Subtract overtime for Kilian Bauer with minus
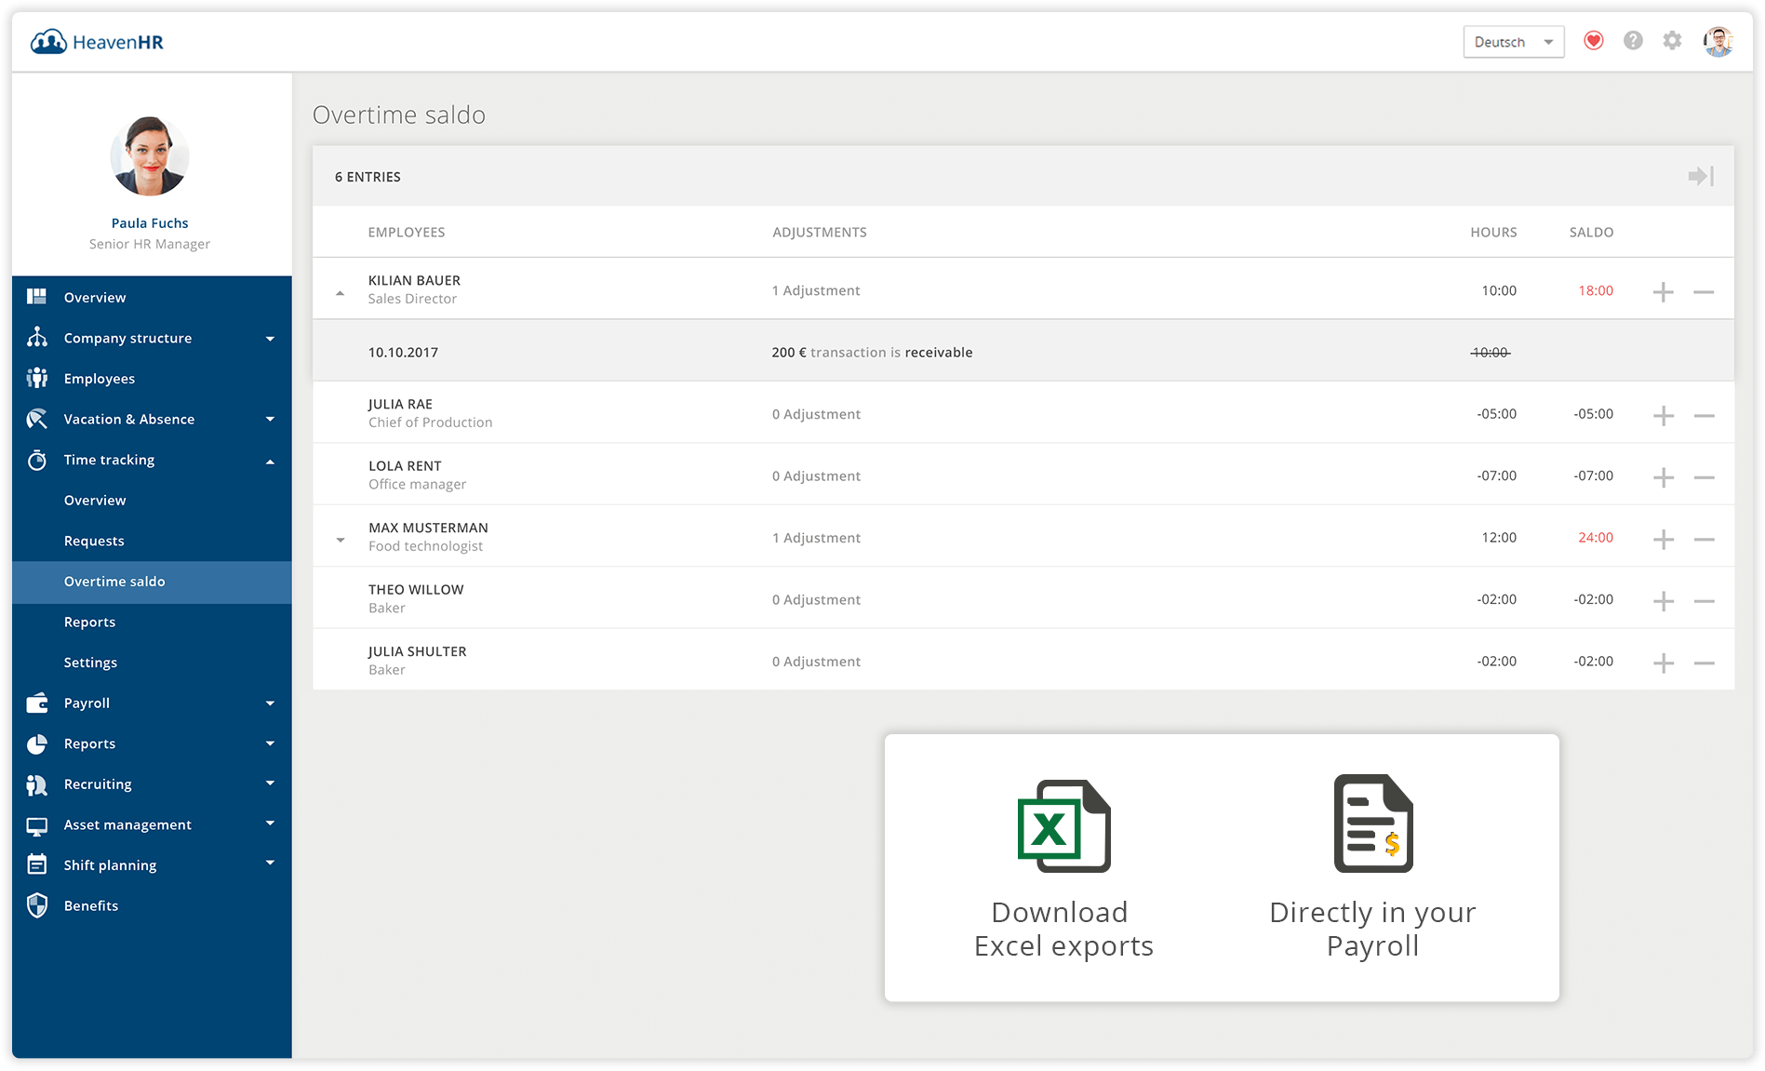Image resolution: width=1765 pixels, height=1071 pixels. [1704, 292]
